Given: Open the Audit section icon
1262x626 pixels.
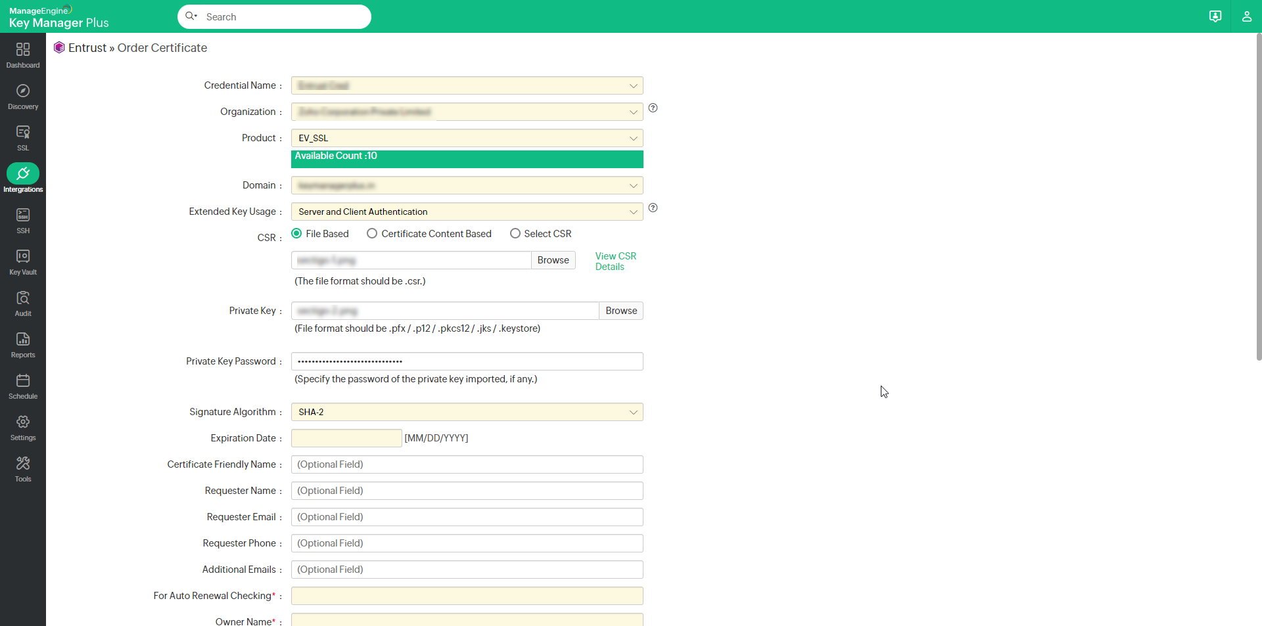Looking at the screenshot, I should click(23, 298).
